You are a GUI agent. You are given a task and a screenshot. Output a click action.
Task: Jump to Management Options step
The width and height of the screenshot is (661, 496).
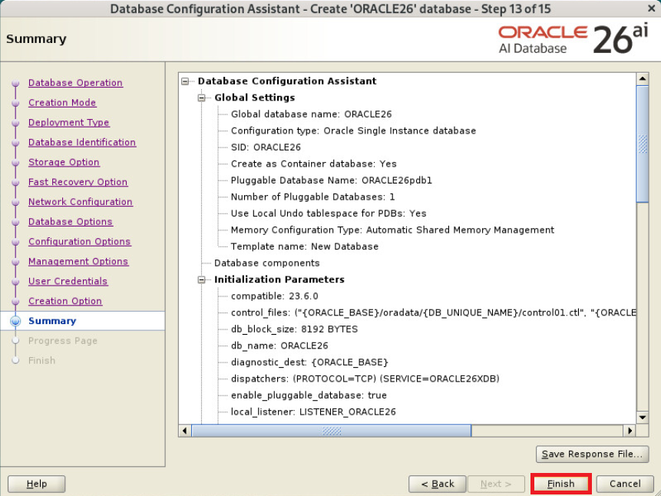[x=78, y=261]
